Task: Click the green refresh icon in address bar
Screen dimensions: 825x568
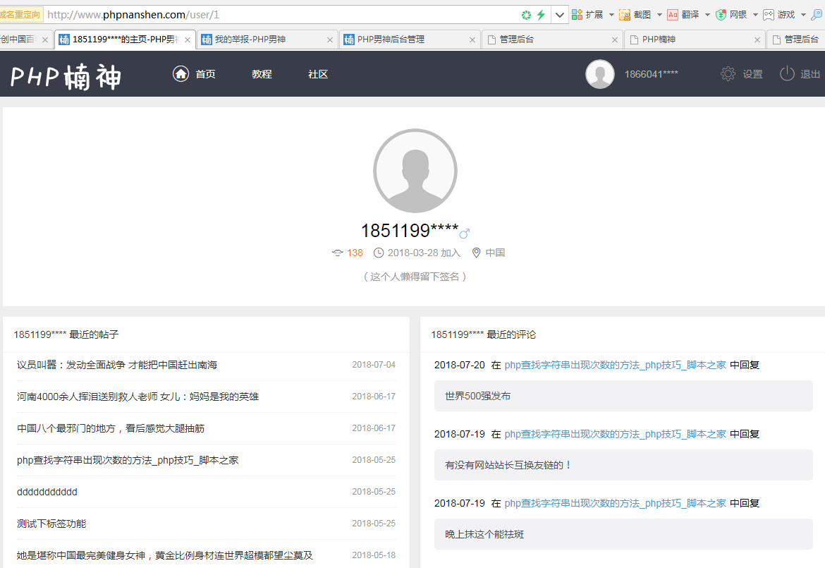Action: (x=526, y=15)
